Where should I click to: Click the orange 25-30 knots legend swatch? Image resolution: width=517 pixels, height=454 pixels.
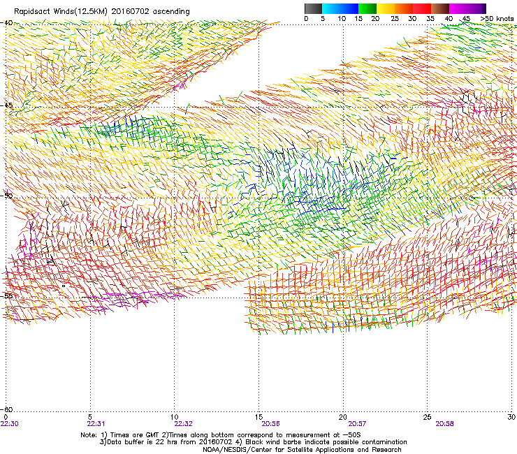pos(404,8)
